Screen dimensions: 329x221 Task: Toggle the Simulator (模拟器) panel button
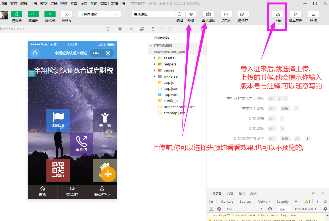coord(17,14)
